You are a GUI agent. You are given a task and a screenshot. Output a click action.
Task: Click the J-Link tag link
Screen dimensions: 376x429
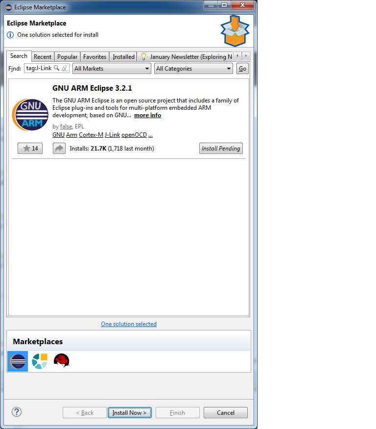112,135
